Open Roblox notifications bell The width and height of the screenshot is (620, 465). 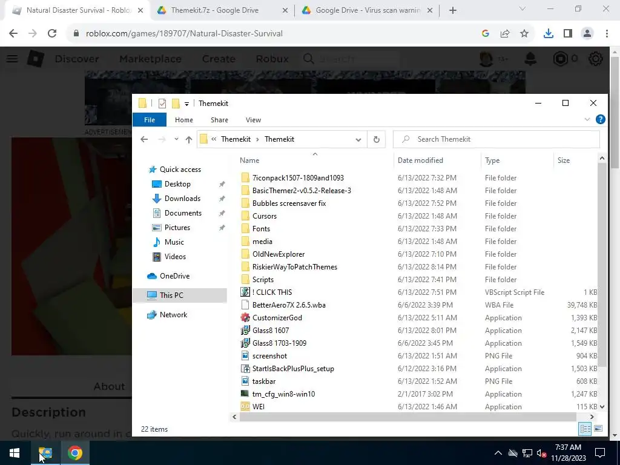tap(530, 59)
